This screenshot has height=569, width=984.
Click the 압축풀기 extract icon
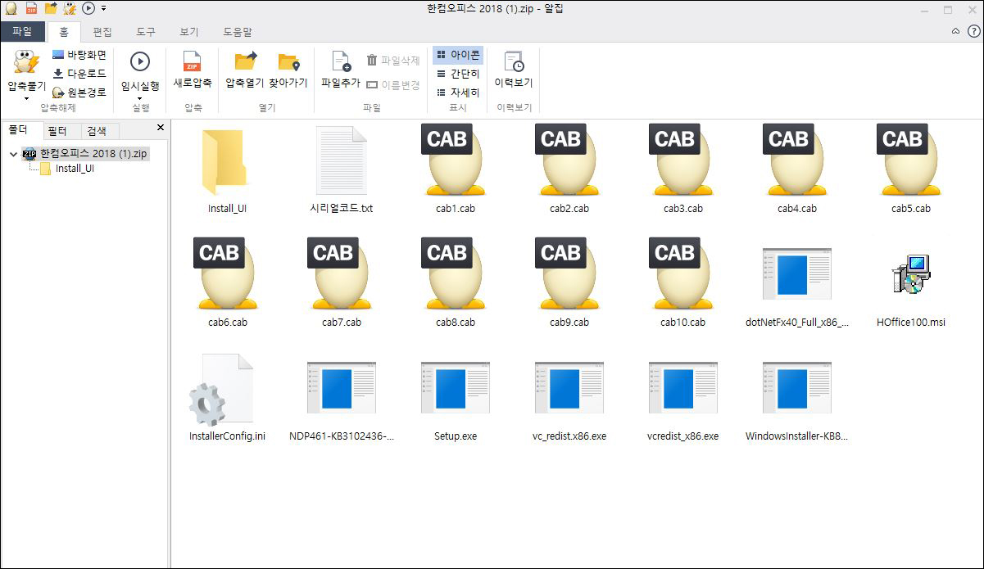tap(26, 63)
